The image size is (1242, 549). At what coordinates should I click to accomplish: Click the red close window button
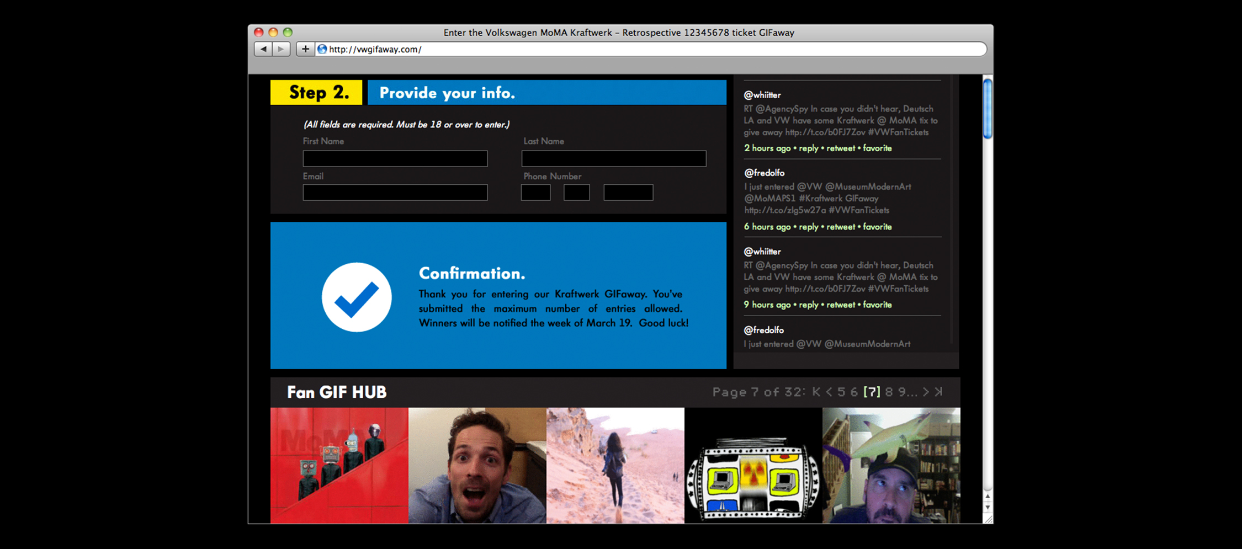(258, 33)
